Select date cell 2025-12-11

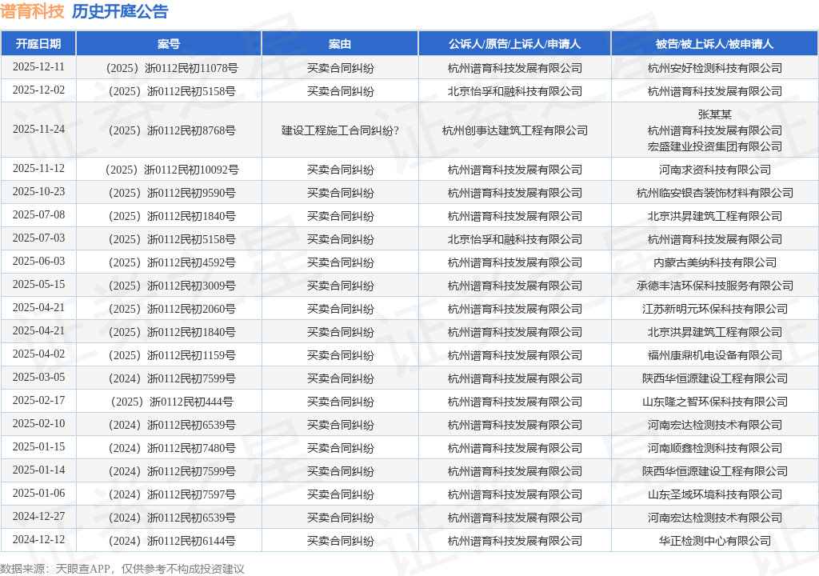[38, 67]
